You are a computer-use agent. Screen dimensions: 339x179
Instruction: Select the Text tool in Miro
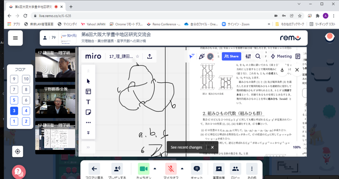point(88,102)
